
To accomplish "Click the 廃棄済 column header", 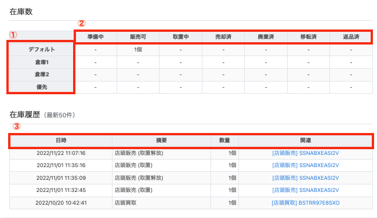I will (266, 36).
